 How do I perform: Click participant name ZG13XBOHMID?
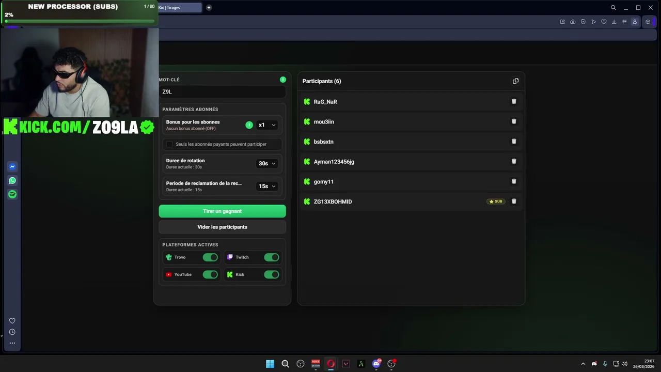point(333,202)
